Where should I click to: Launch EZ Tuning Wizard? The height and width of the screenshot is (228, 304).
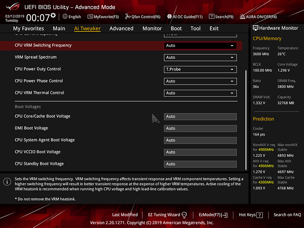click(167, 215)
